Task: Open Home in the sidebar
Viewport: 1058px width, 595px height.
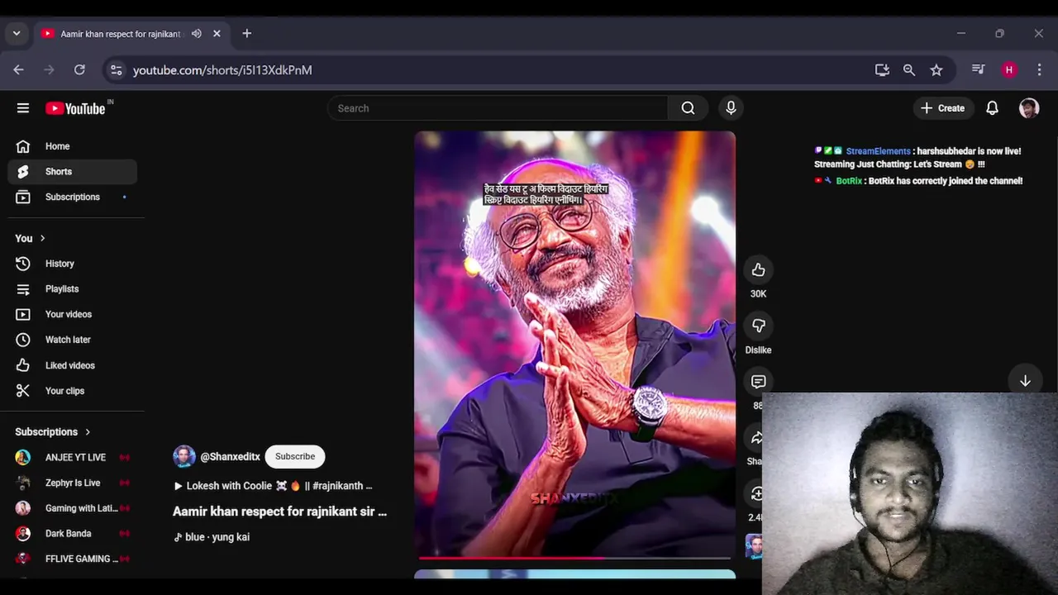Action: pyautogui.click(x=73, y=146)
